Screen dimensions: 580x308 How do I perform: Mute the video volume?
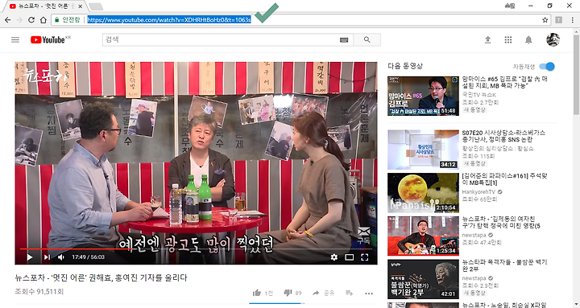[x=61, y=257]
